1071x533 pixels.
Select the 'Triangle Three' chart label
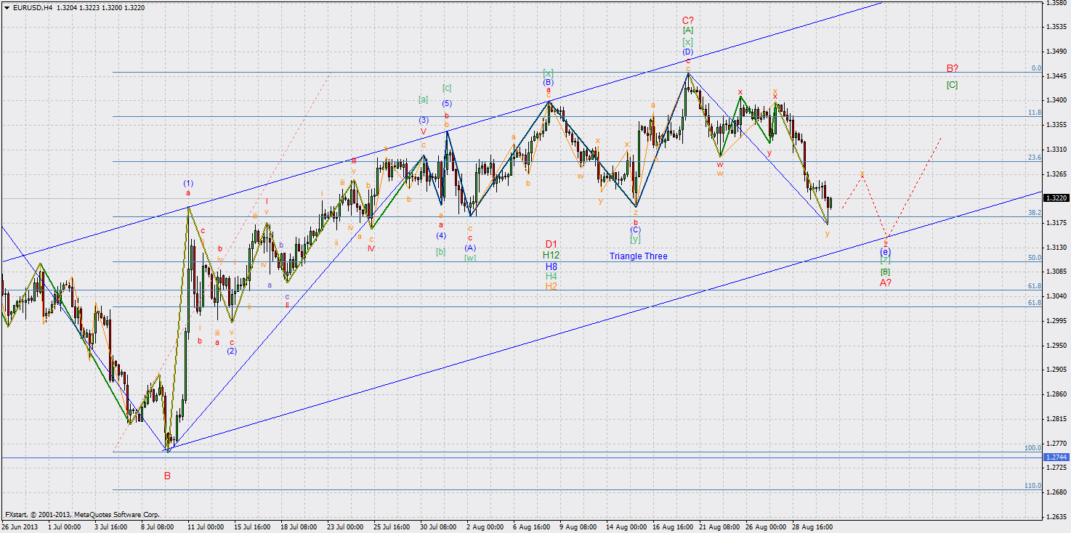pyautogui.click(x=638, y=256)
